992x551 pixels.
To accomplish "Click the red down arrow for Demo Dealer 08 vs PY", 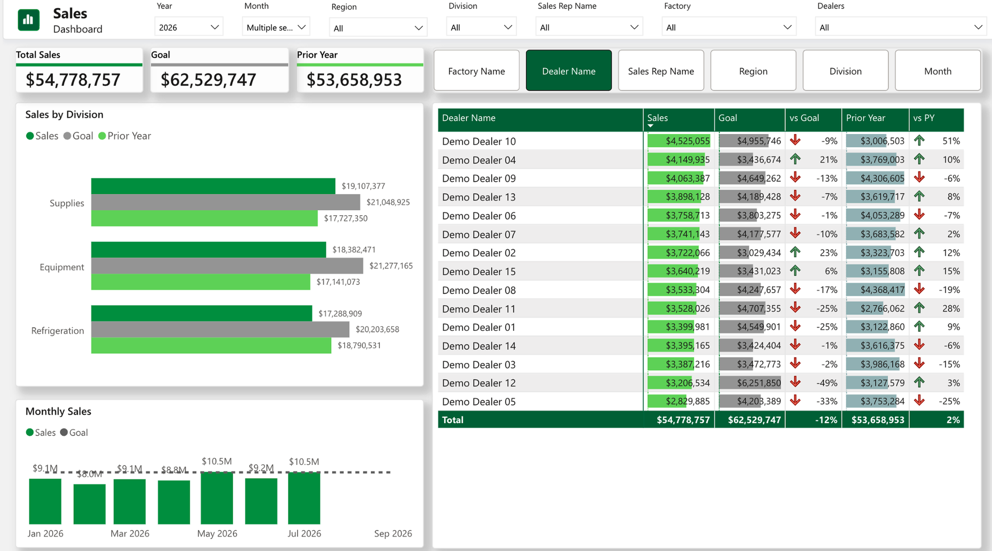I will tap(919, 289).
